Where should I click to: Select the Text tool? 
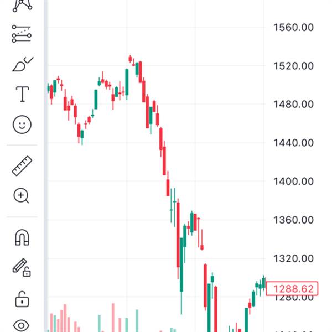22,94
